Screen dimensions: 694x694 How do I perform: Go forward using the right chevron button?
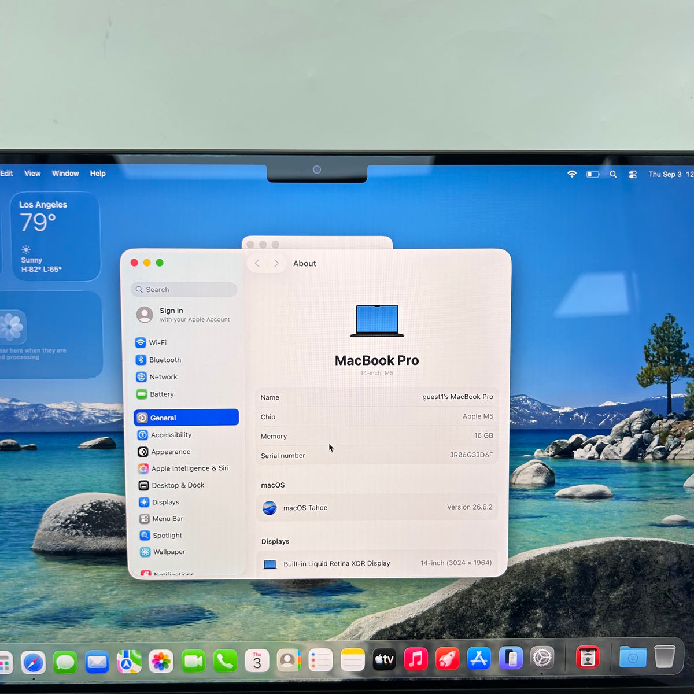(x=276, y=264)
